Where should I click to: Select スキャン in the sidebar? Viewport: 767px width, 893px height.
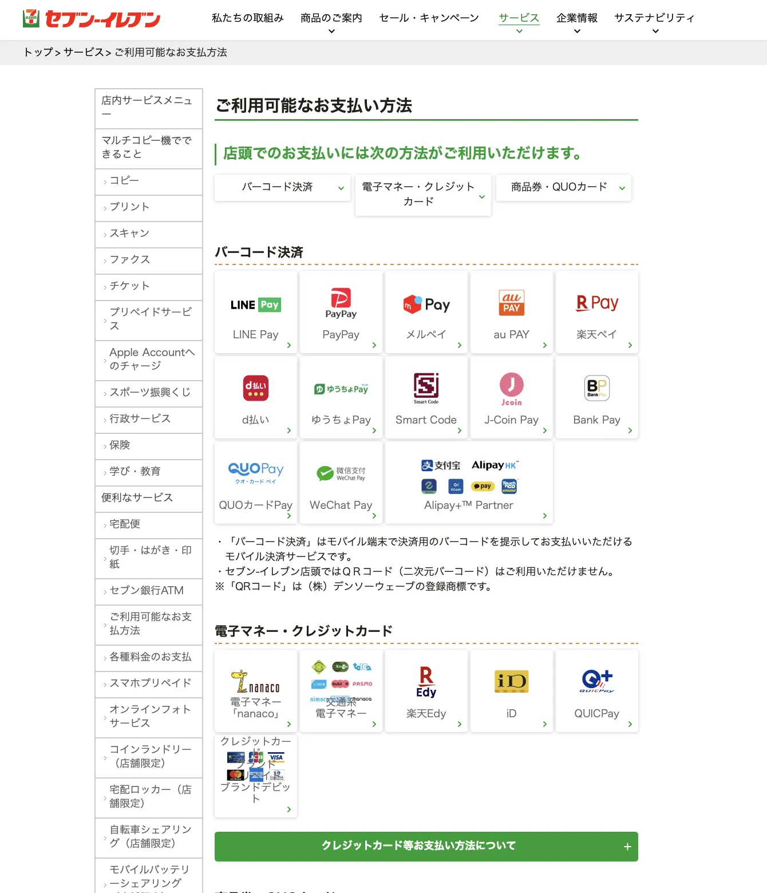(x=149, y=234)
